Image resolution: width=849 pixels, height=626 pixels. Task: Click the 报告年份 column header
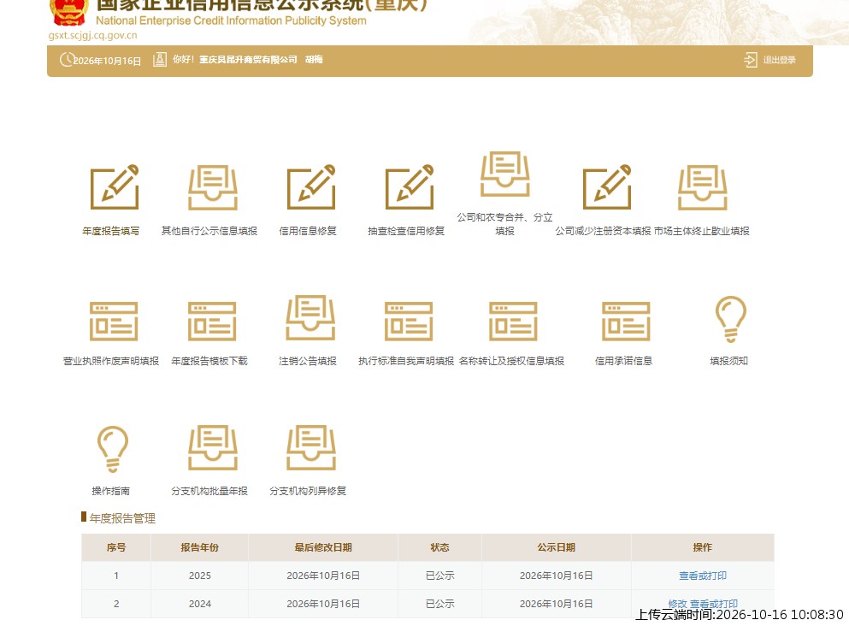pos(199,547)
